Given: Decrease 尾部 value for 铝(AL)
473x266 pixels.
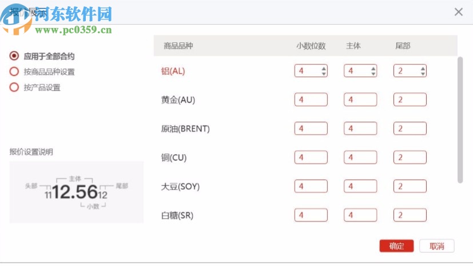Looking at the screenshot, I should click(x=423, y=74).
